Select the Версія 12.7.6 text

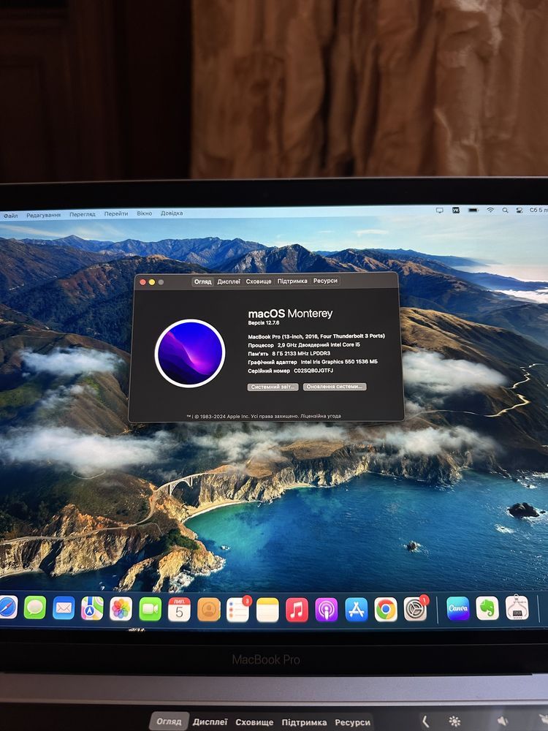point(264,322)
